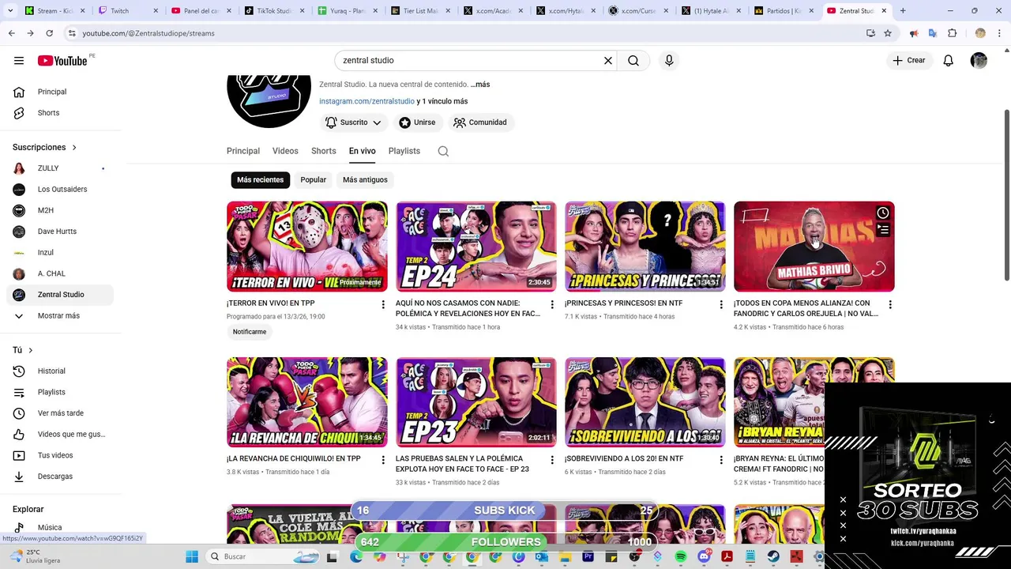Open options for EP 23 video

click(552, 460)
